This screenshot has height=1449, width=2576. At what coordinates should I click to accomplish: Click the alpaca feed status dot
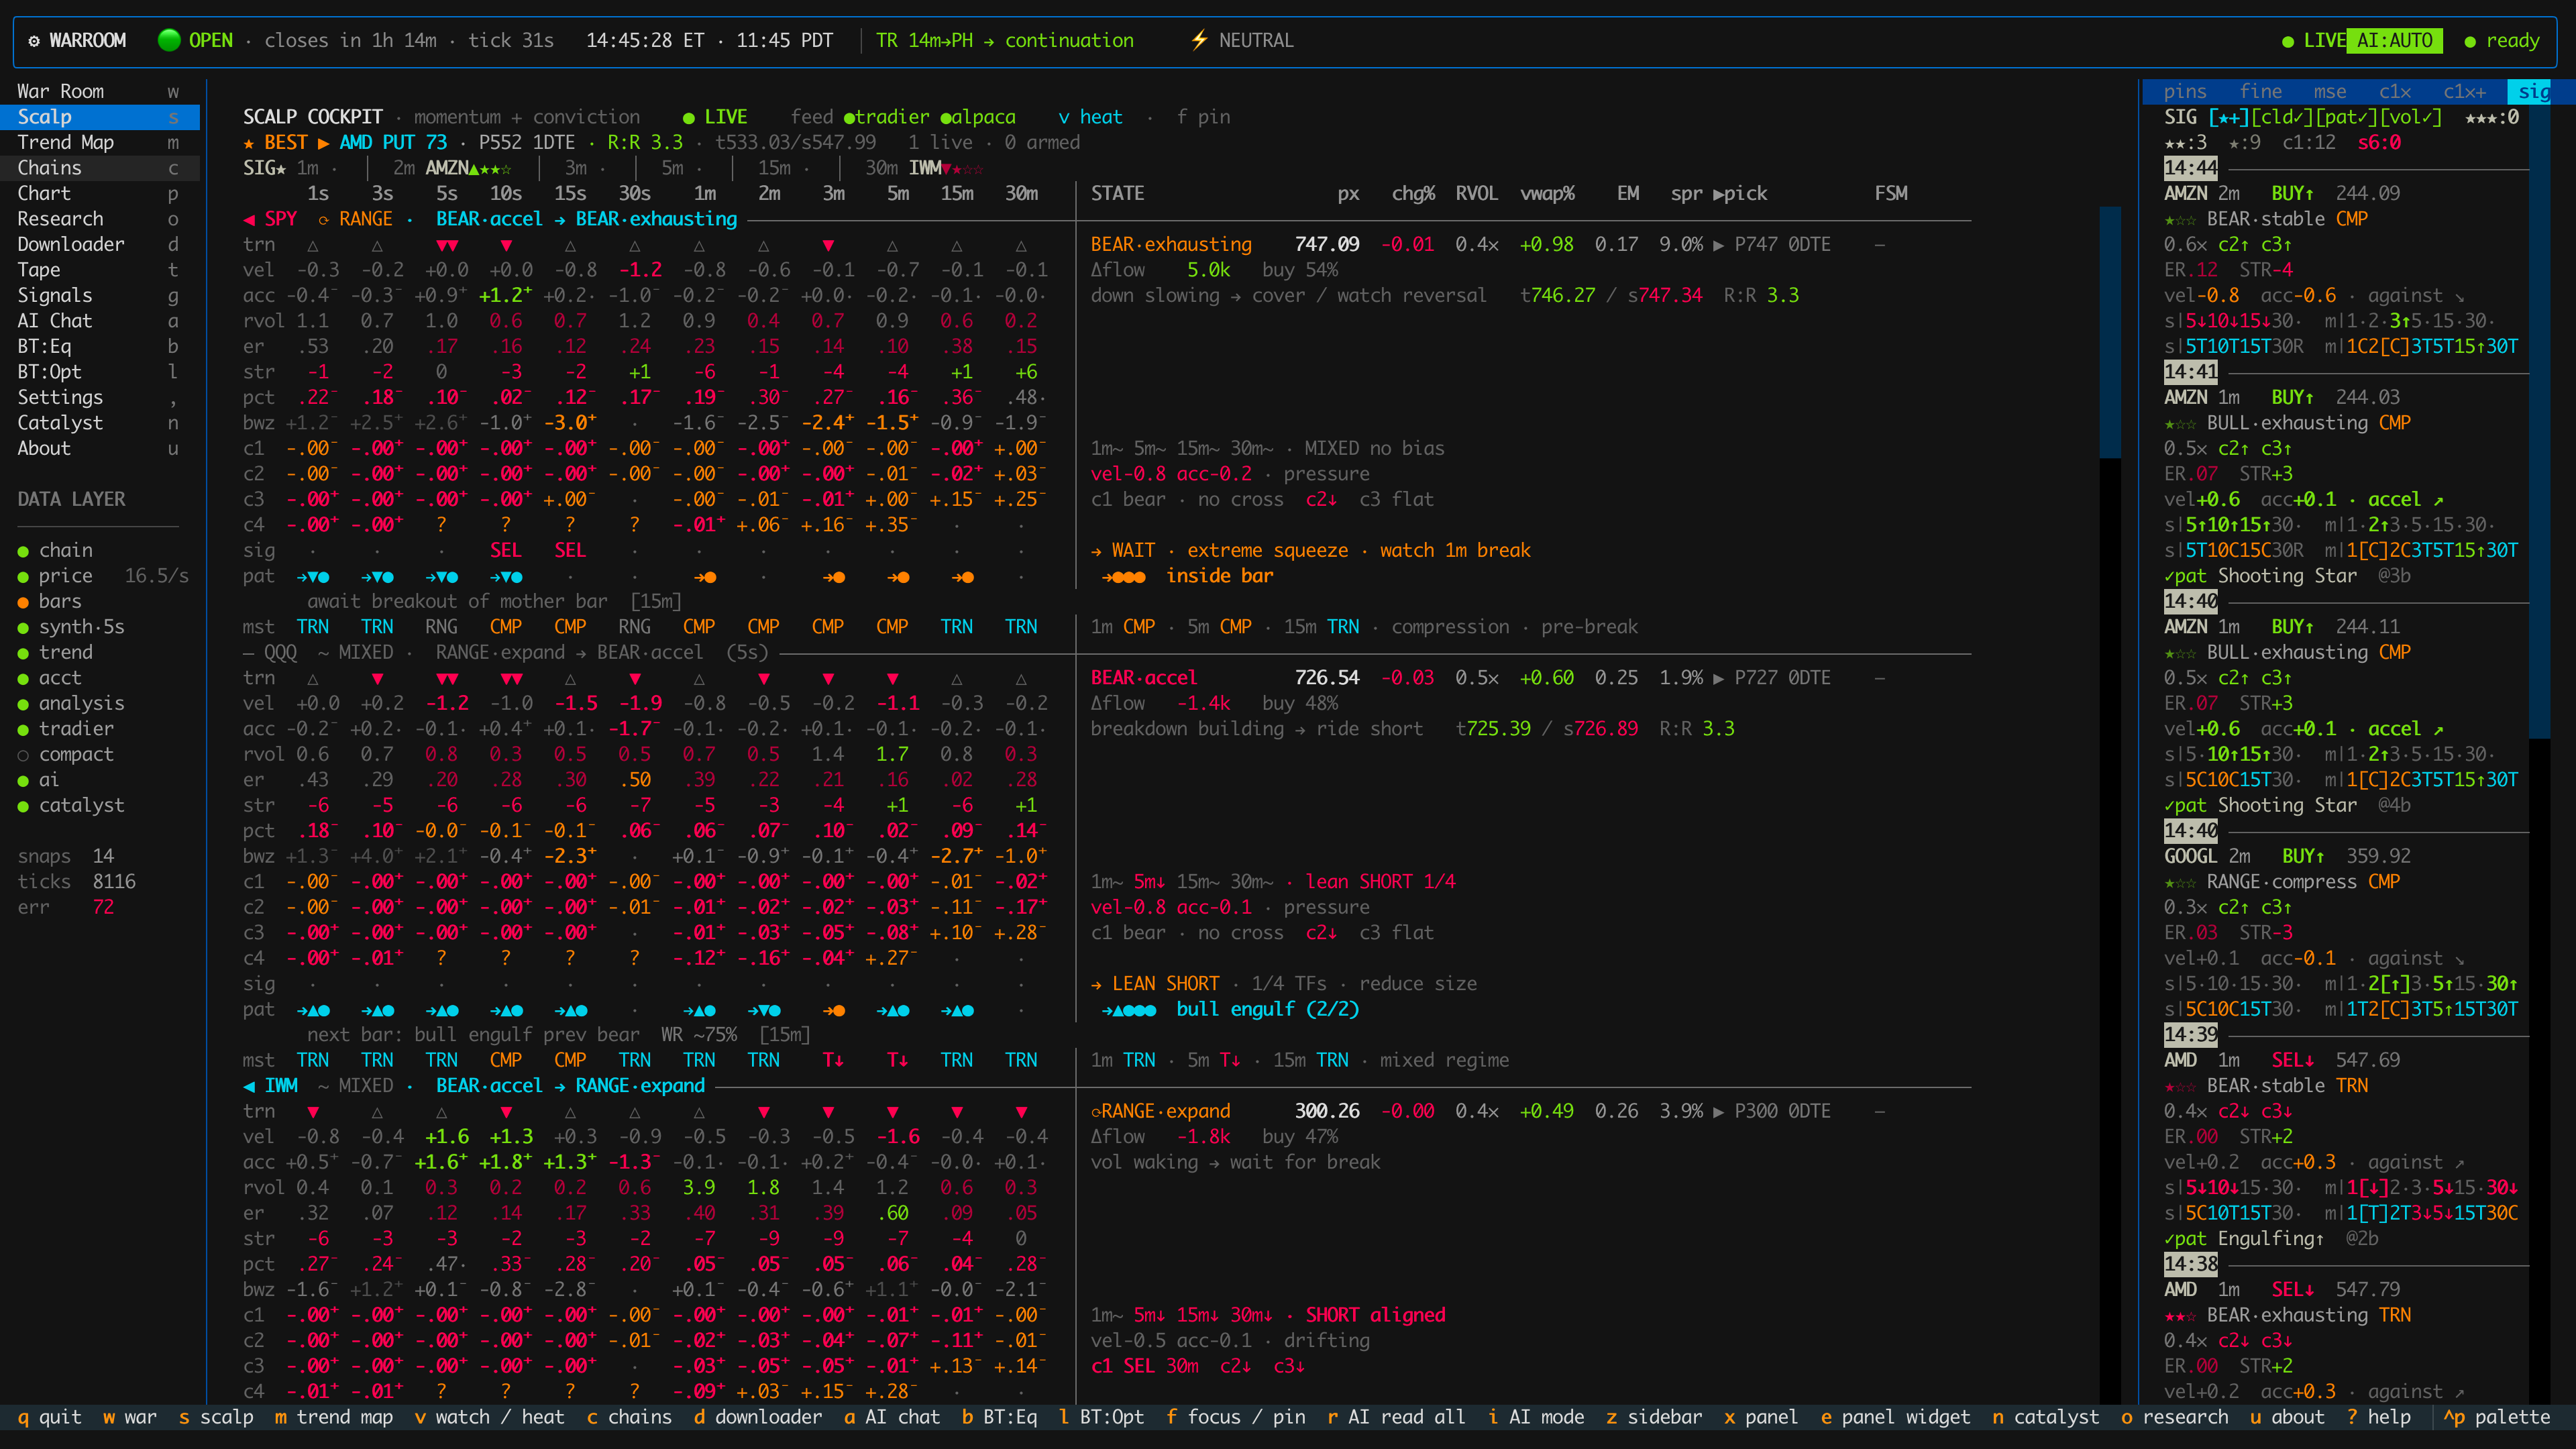945,118
